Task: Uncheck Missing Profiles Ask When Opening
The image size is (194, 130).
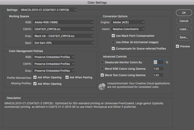Action: tap(35, 84)
